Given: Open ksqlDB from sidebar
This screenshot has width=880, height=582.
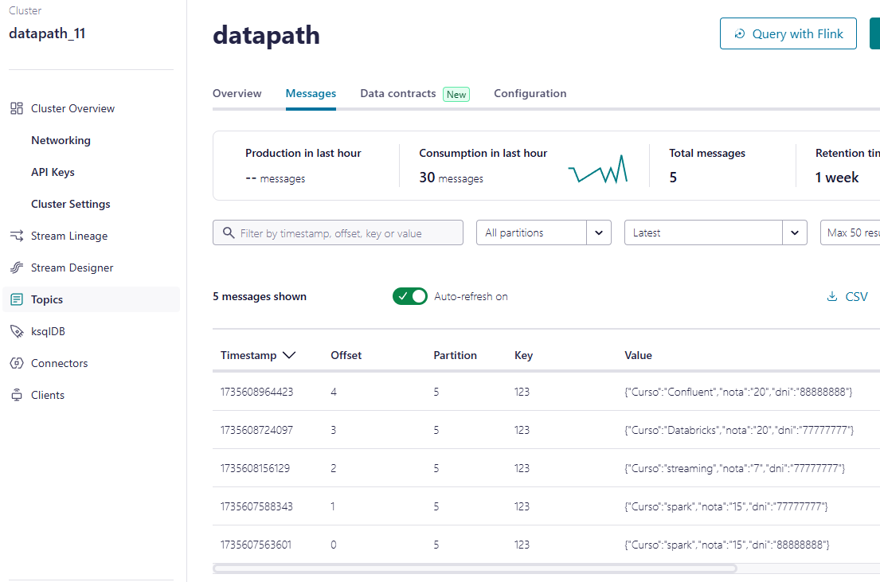Looking at the screenshot, I should click(48, 331).
